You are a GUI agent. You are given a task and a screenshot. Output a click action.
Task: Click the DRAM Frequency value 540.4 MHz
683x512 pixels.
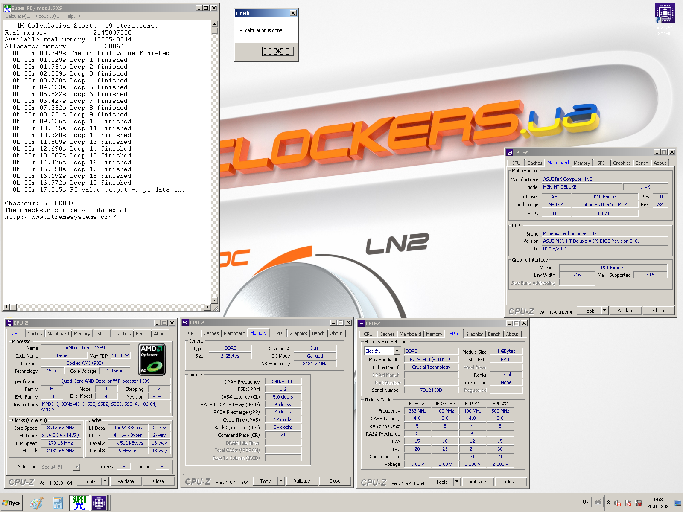pyautogui.click(x=283, y=381)
